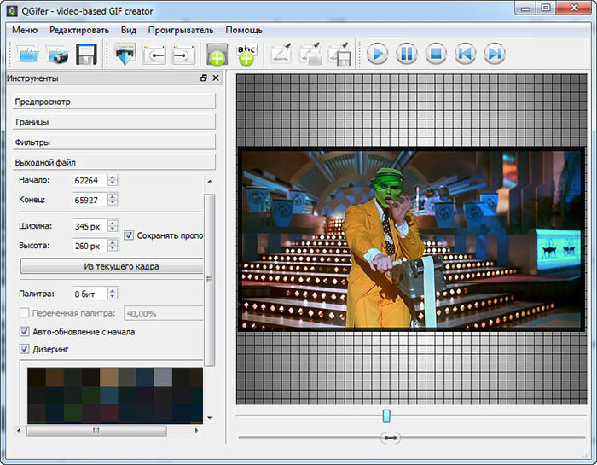Open the Проигрыватель menu
The width and height of the screenshot is (597, 465).
click(x=181, y=30)
